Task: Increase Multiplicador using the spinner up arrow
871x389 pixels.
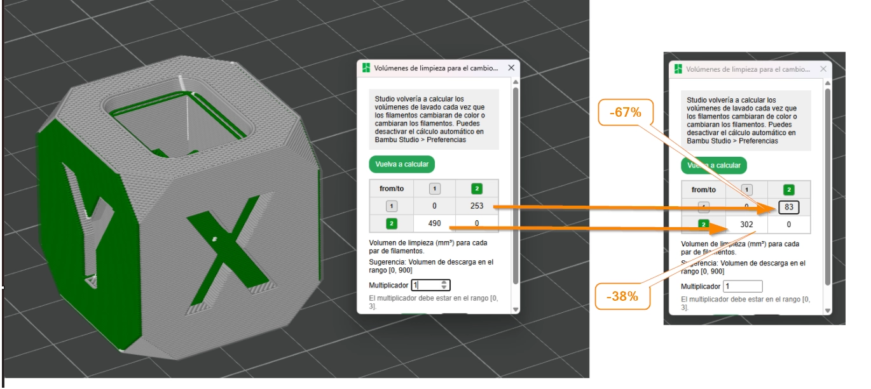Action: (444, 282)
